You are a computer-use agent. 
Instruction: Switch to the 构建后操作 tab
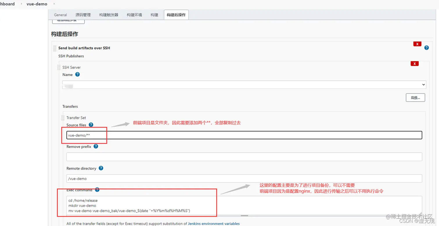point(176,15)
